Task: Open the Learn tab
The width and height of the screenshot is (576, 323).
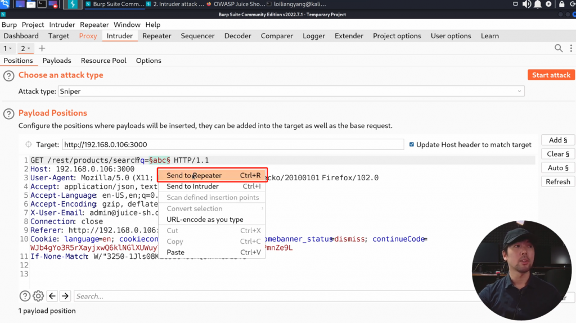Action: (x=490, y=36)
